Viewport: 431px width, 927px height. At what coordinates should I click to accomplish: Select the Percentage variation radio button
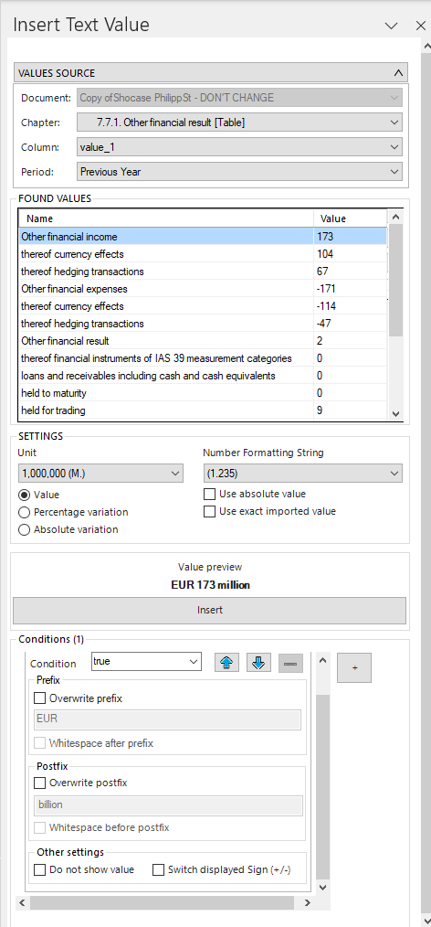pos(25,512)
